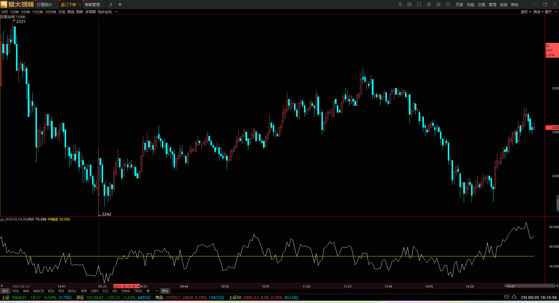
Task: Click the 上证 index value 3064.07
Action: [19, 297]
